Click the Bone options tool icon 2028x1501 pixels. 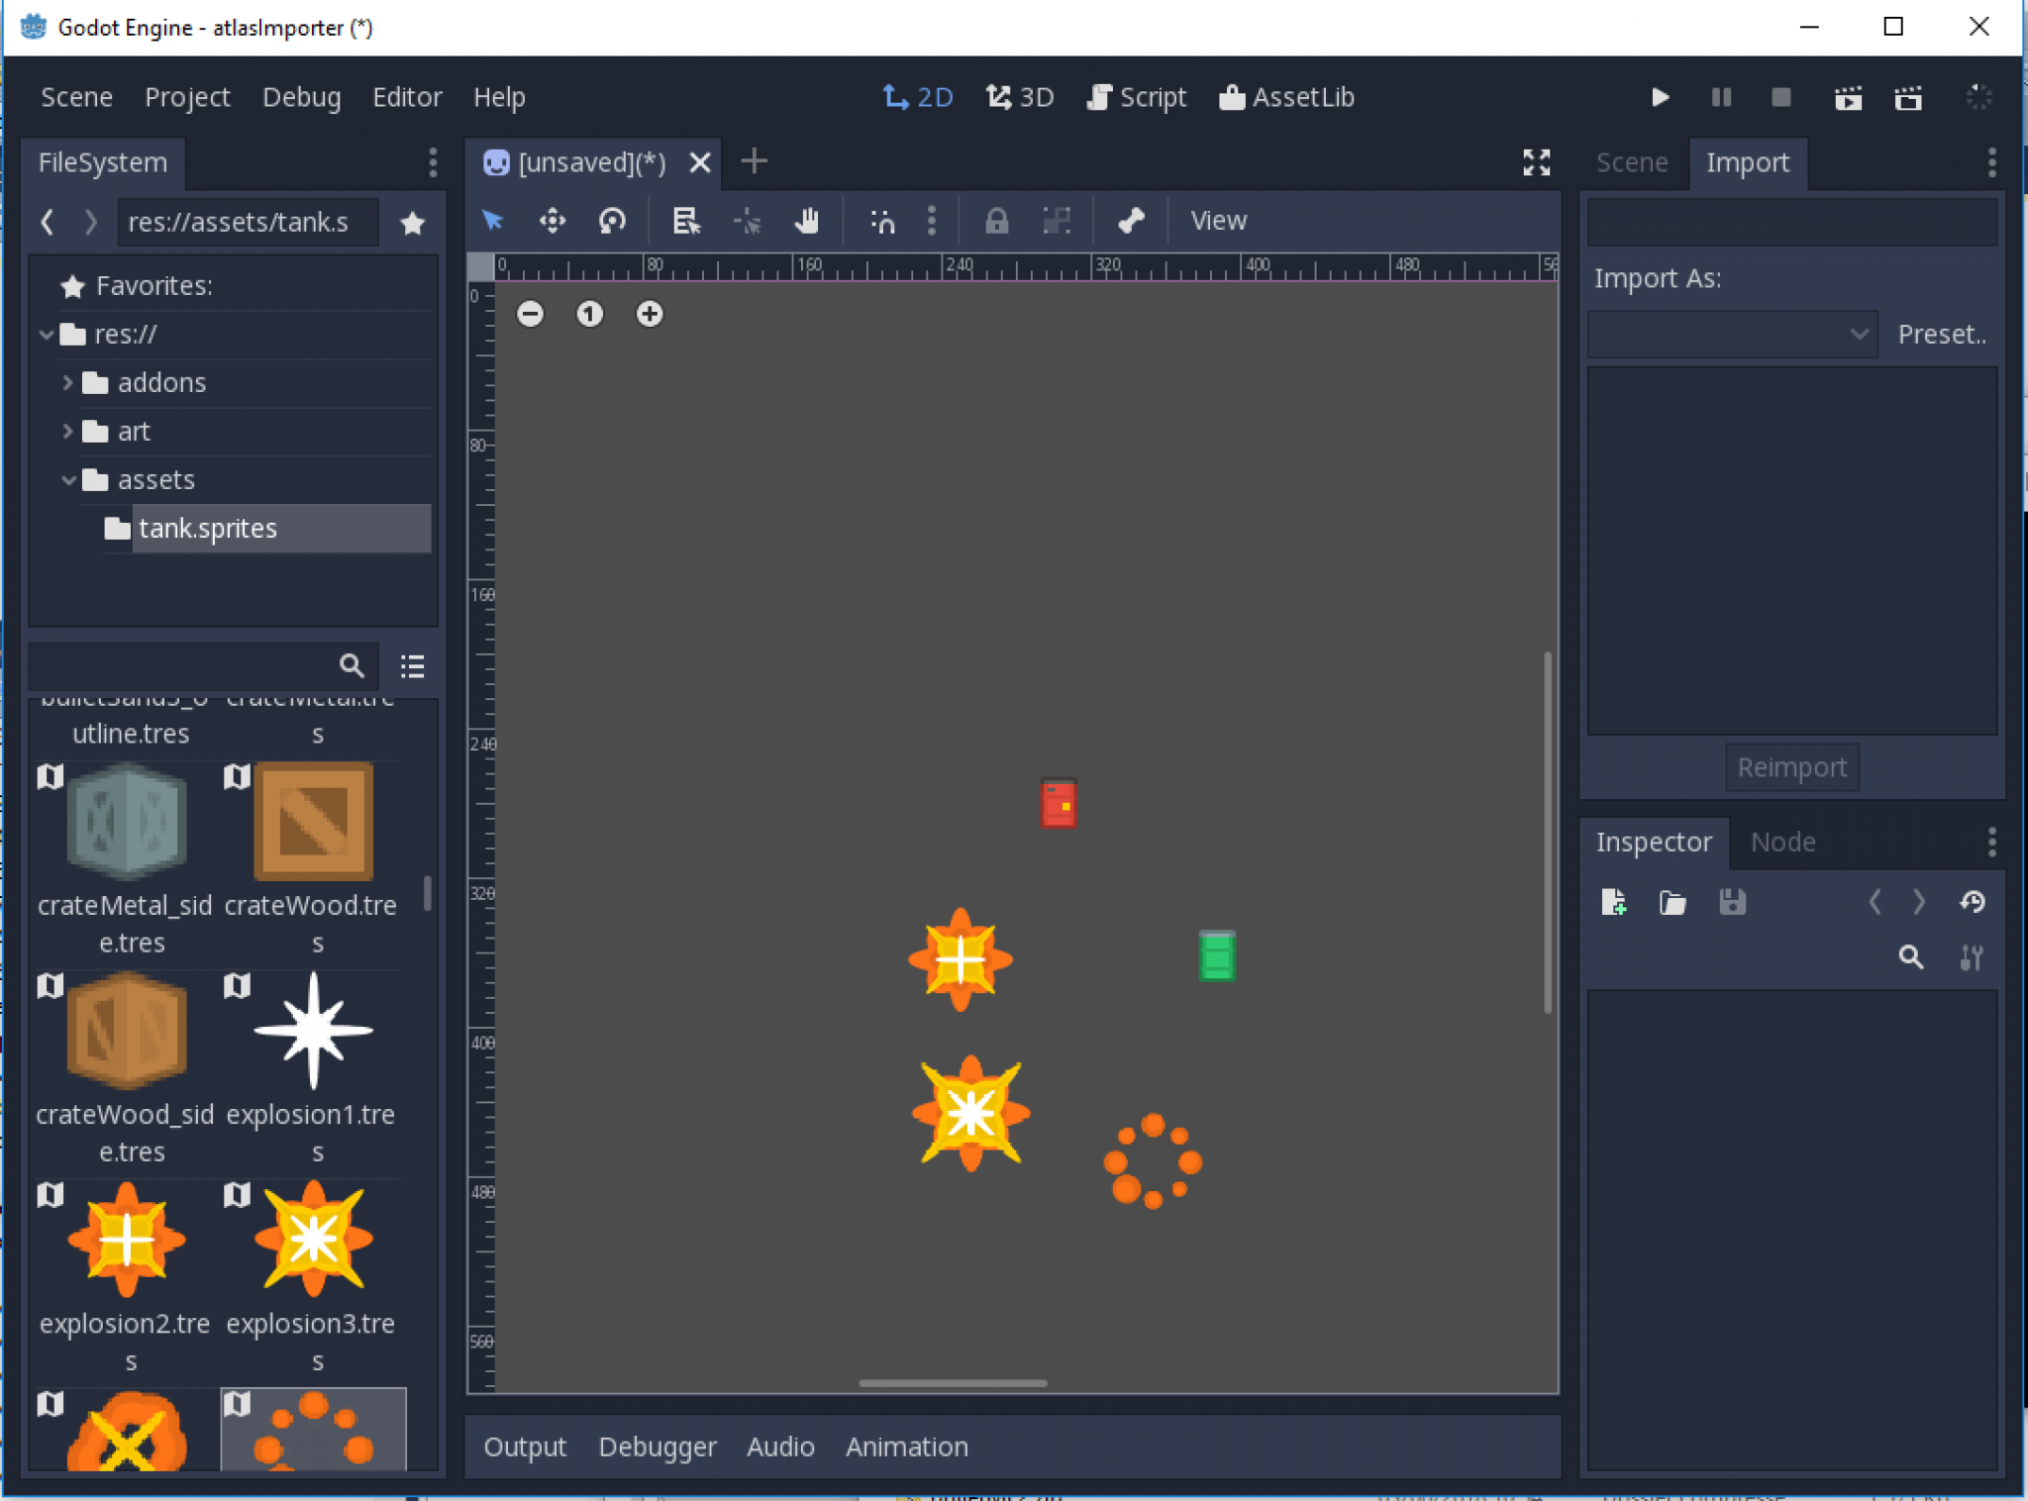(1130, 221)
